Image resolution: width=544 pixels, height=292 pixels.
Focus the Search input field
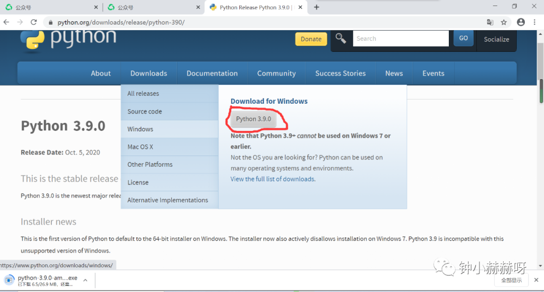[401, 38]
